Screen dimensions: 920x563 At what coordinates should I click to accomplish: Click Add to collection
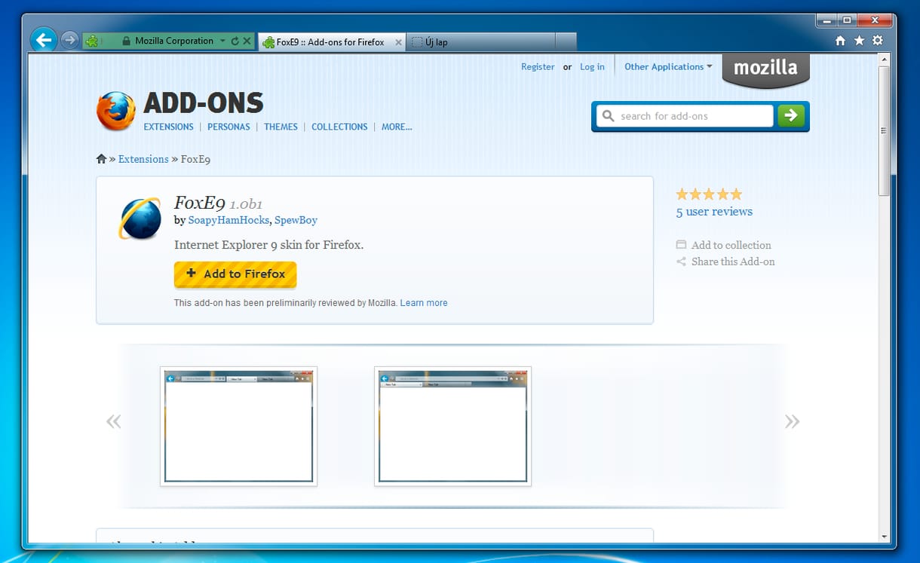[x=724, y=245]
